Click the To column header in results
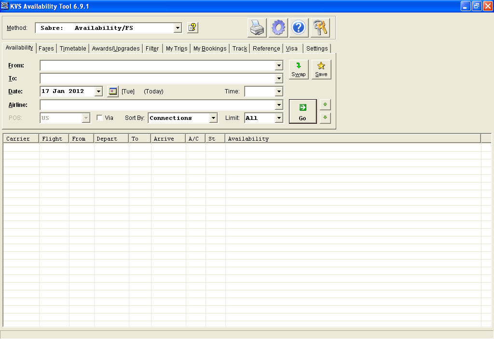This screenshot has width=494, height=339. [140, 139]
